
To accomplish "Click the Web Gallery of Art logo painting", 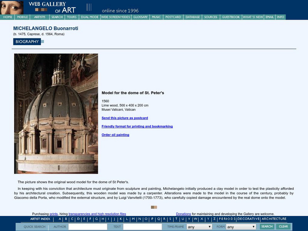I will coord(12,7).
